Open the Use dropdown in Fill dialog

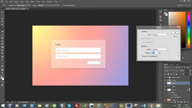pyautogui.click(x=160, y=35)
